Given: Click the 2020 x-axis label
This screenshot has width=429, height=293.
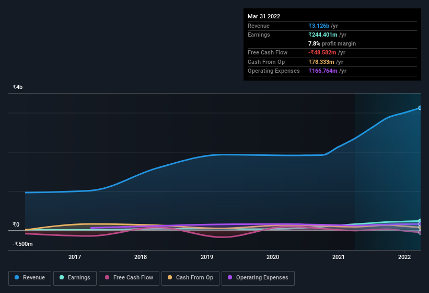Looking at the screenshot, I should pos(273,257).
